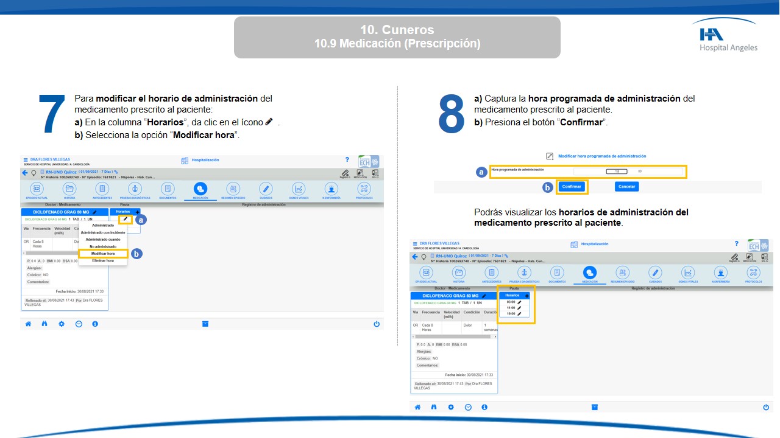Click the pencil icon beside the 11:00 schedule
780x438 pixels.
coord(519,308)
